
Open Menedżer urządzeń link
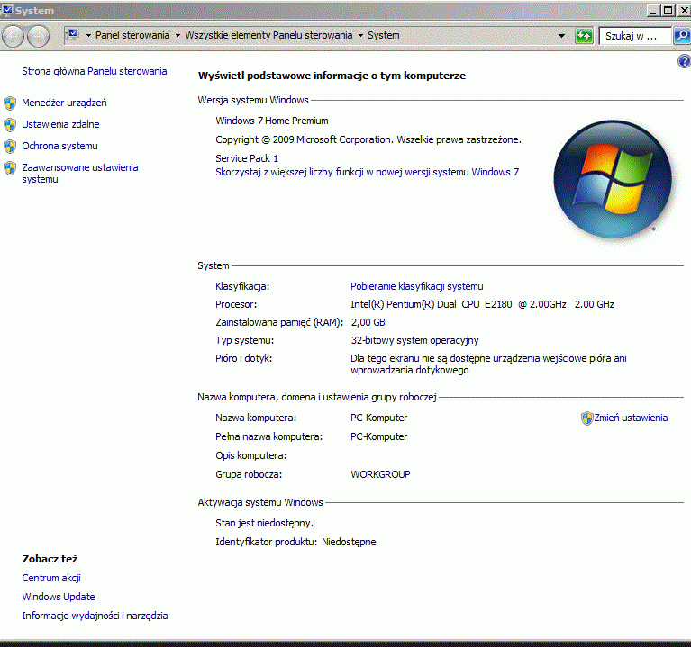[x=64, y=103]
